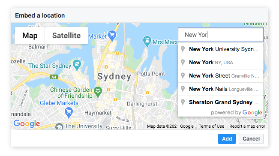Screen dimensions: 279x156
Task: Open the Chinese Garden of Friendship pin
Action: pos(98,92)
